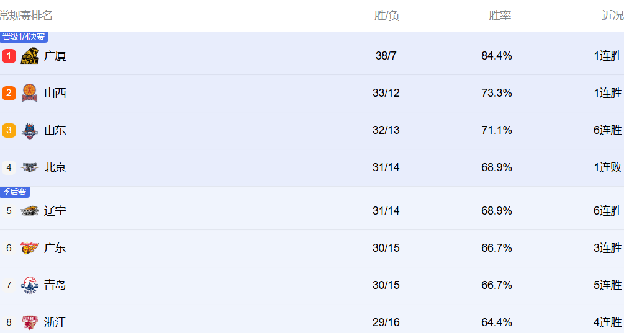Click the 山东 team logo
Viewport: 624px width, 333px height.
tap(30, 130)
